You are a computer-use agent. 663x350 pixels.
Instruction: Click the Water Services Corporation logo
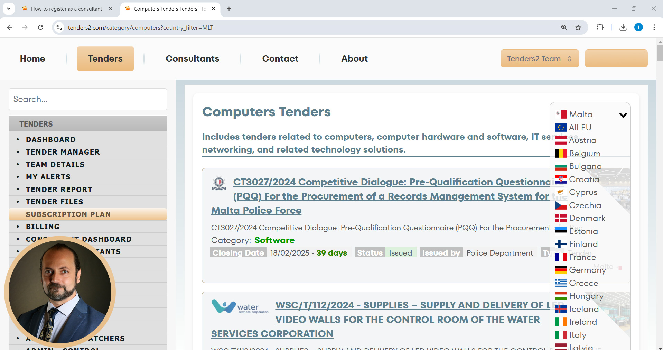click(240, 306)
